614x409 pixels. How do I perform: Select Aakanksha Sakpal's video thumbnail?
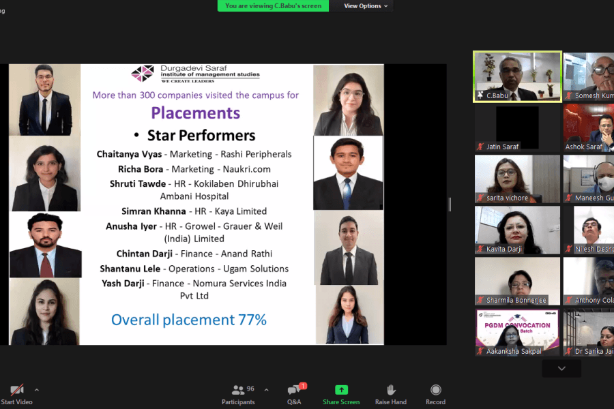pos(517,332)
